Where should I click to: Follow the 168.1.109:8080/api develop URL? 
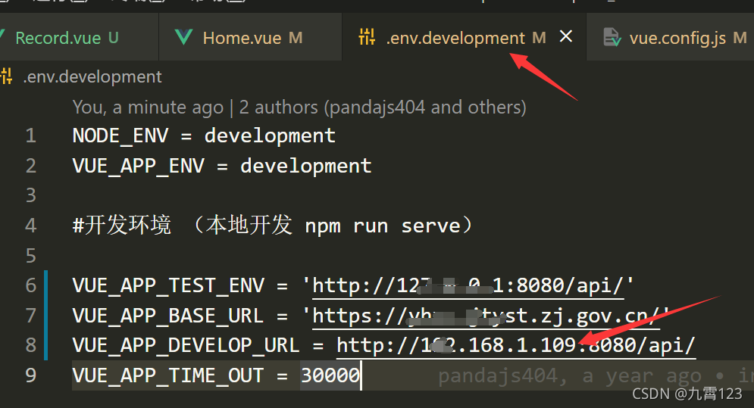coord(516,346)
